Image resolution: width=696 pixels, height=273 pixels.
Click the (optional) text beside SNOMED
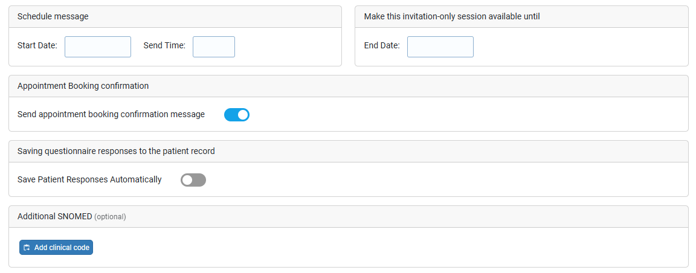110,217
